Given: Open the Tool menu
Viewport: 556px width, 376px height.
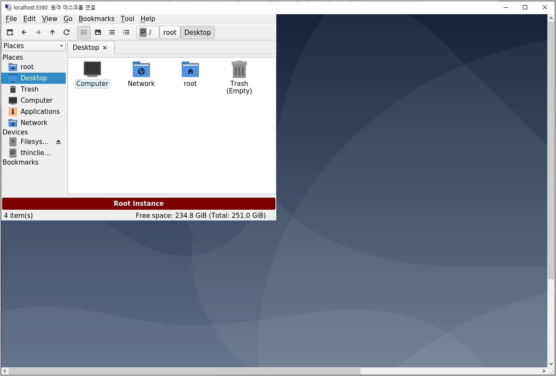Looking at the screenshot, I should click(x=127, y=18).
